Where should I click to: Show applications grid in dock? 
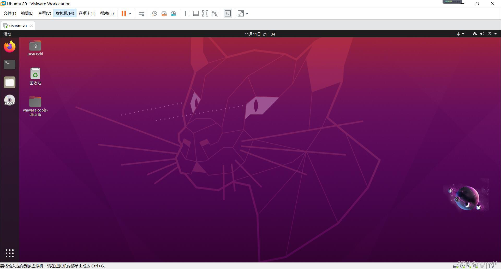[x=10, y=253]
